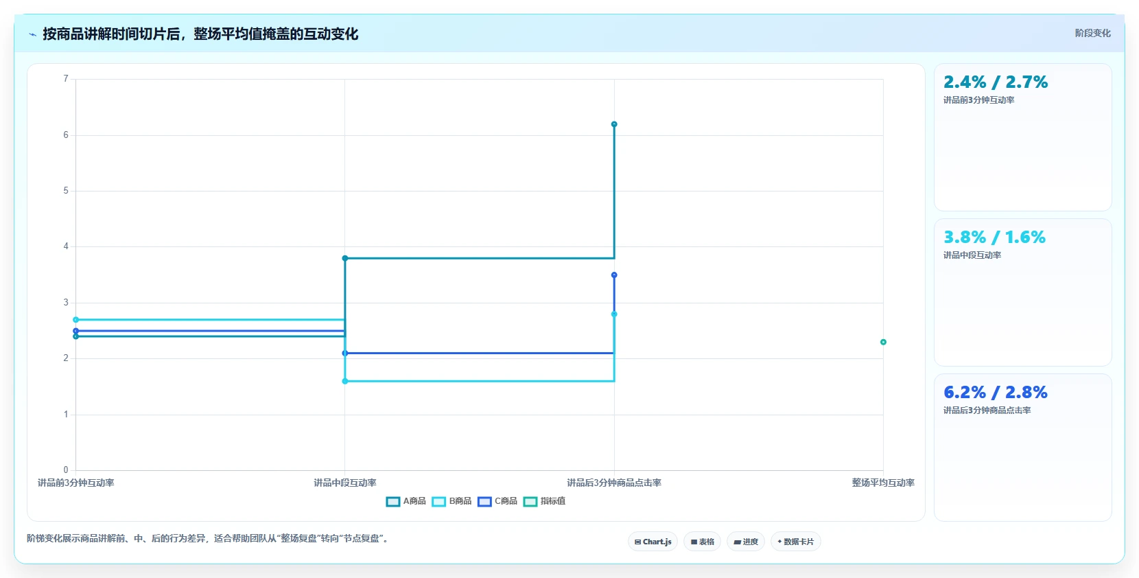Toggle the B商品 legend series
This screenshot has width=1139, height=578.
pos(451,501)
